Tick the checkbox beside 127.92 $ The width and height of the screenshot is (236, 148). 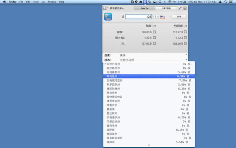point(154,43)
